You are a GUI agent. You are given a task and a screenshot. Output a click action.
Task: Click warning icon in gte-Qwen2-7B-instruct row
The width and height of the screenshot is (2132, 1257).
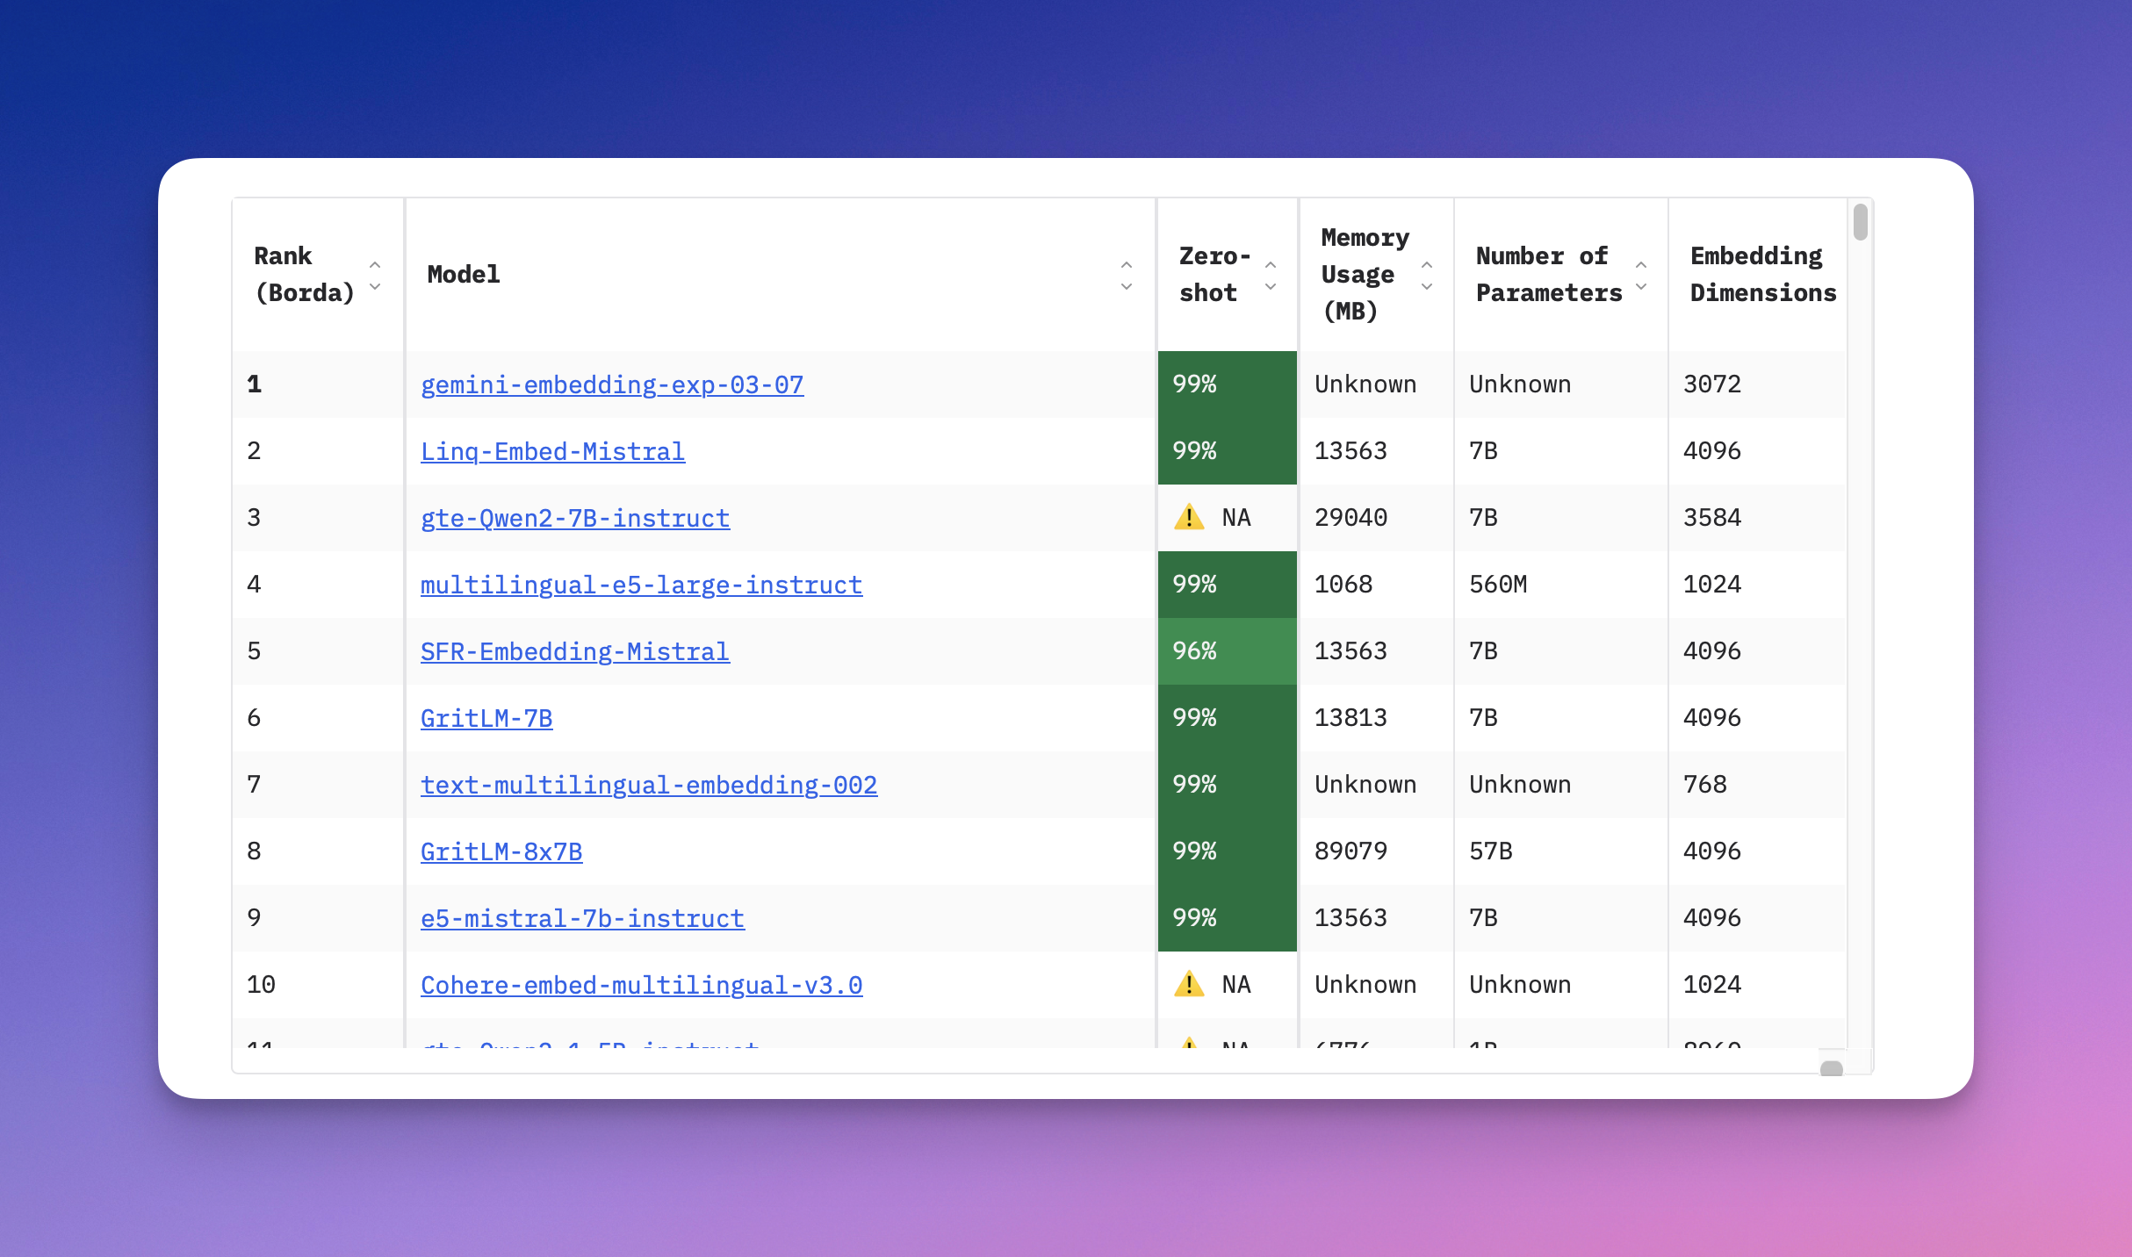pos(1189,517)
